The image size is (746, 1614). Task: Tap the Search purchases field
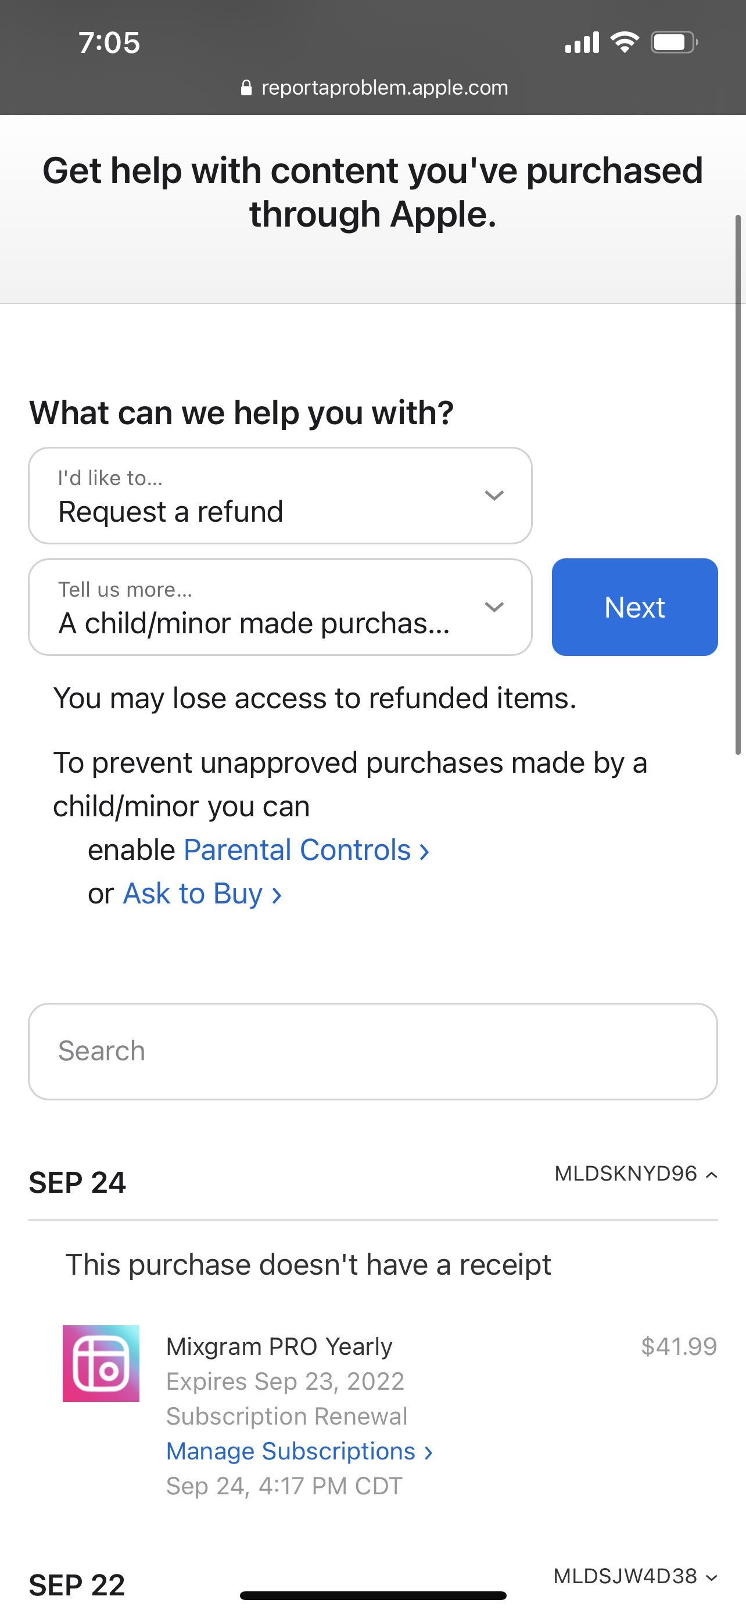coord(372,1052)
